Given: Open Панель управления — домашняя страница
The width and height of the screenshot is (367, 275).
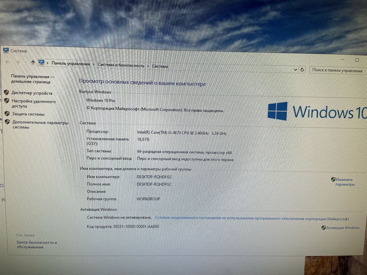Looking at the screenshot, I should [33, 79].
